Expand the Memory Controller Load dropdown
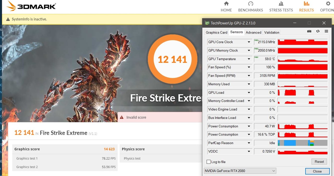This screenshot has width=334, height=176. pyautogui.click(x=249, y=101)
